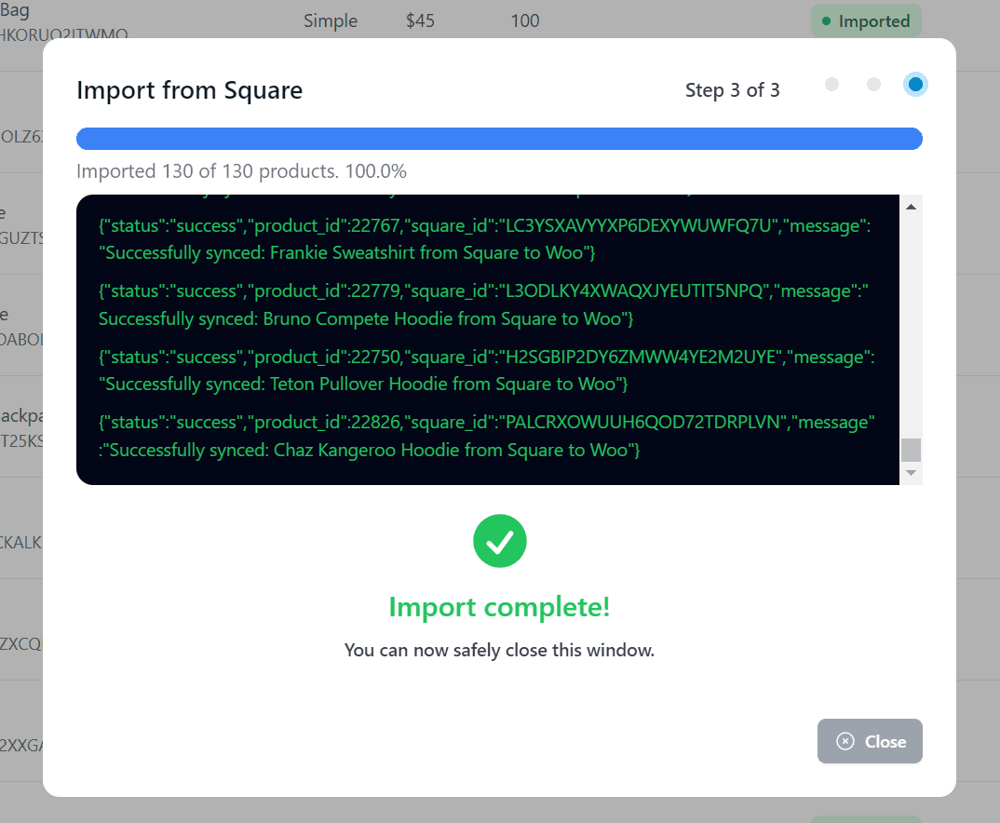Click 'Imported 130 of 130 products' text
Viewport: 1000px width, 823px height.
point(208,171)
